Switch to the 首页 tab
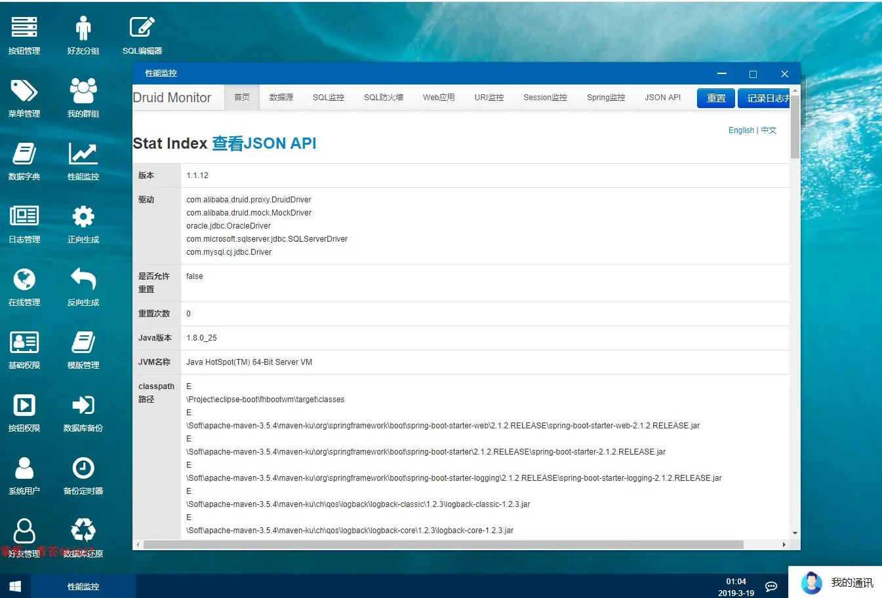 (242, 97)
